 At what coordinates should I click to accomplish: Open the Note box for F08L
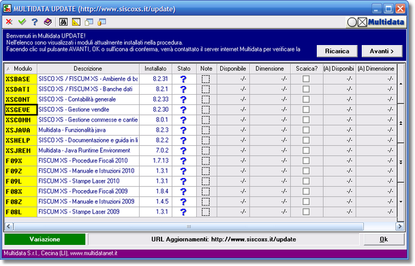click(x=206, y=211)
